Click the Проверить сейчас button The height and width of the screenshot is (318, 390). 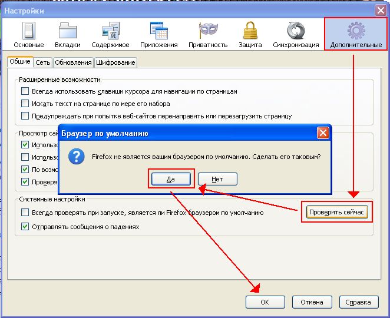337,212
